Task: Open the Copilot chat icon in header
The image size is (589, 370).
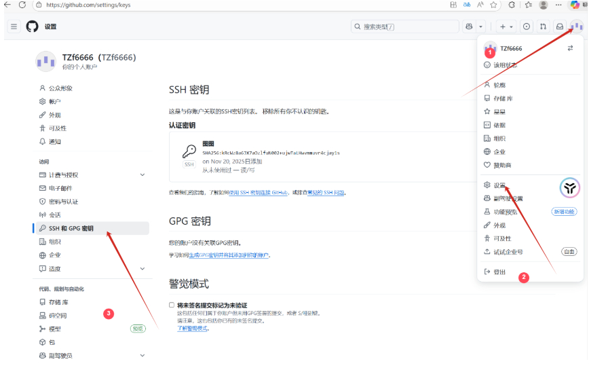Action: tap(469, 26)
